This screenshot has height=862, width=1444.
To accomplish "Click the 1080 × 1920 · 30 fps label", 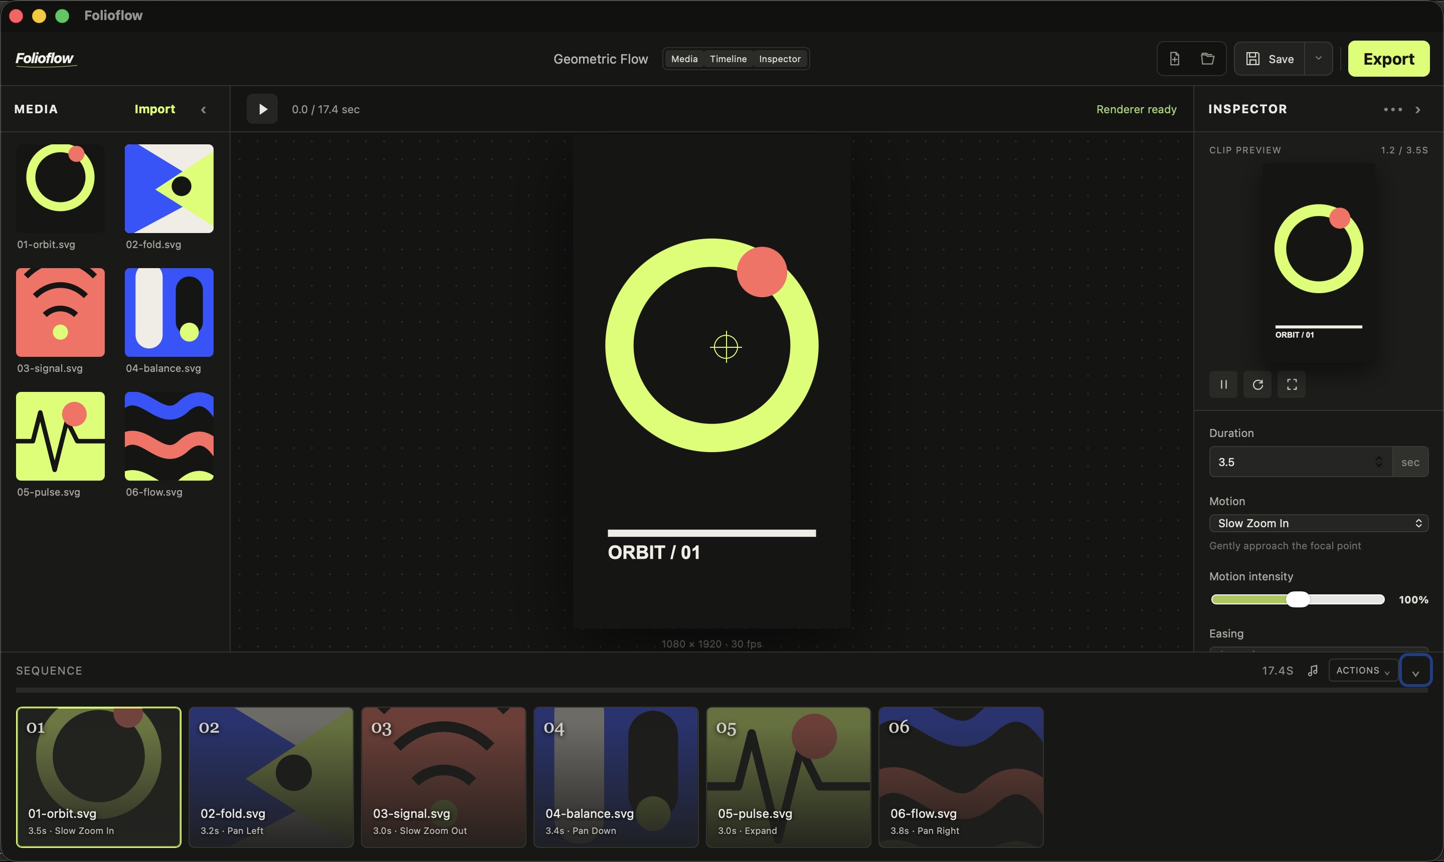I will pyautogui.click(x=711, y=643).
